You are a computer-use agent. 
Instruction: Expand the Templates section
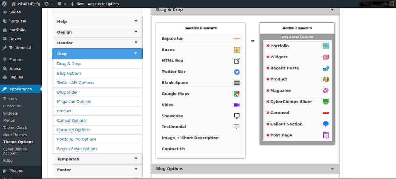97,159
